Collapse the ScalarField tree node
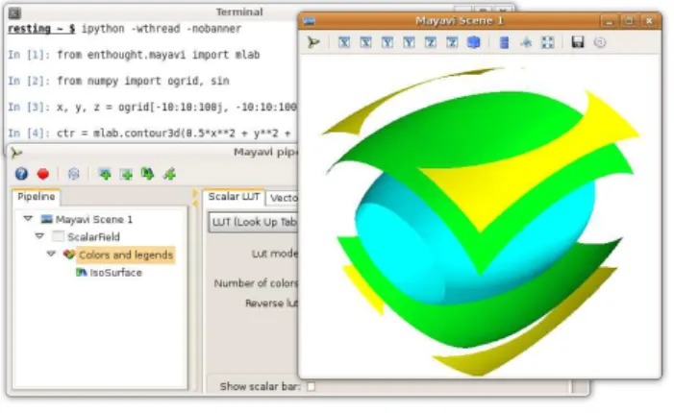The width and height of the screenshot is (674, 413). coord(39,236)
